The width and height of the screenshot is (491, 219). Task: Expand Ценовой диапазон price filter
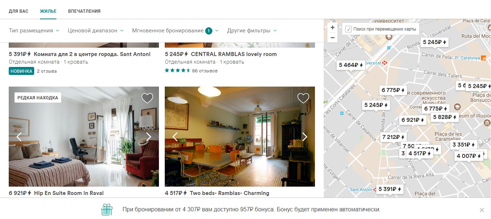(96, 31)
